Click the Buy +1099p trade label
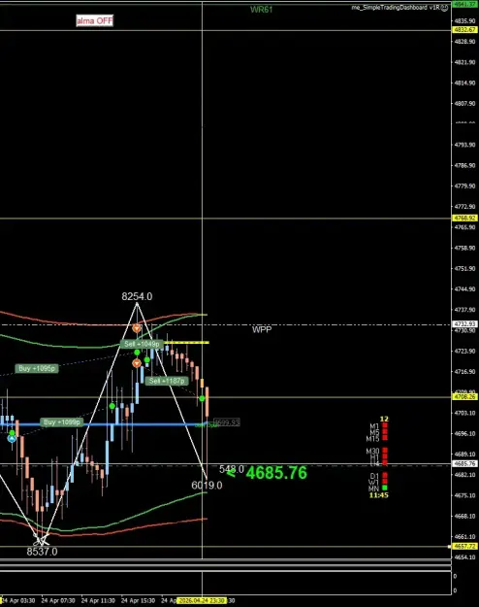This screenshot has width=479, height=607. (62, 422)
